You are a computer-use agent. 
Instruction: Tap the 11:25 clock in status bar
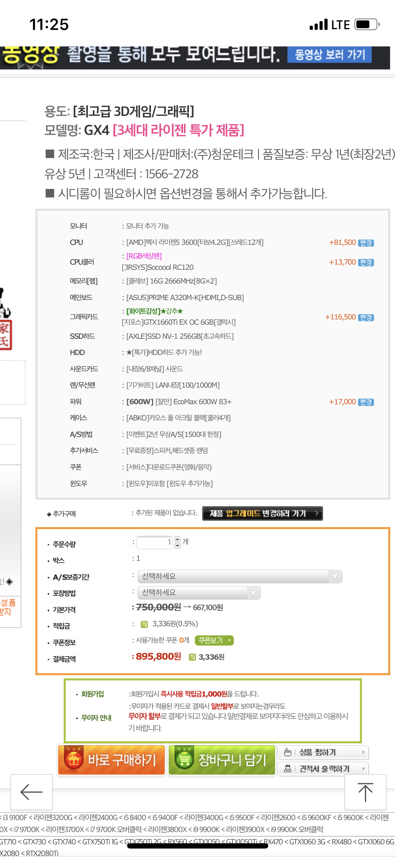pyautogui.click(x=49, y=25)
